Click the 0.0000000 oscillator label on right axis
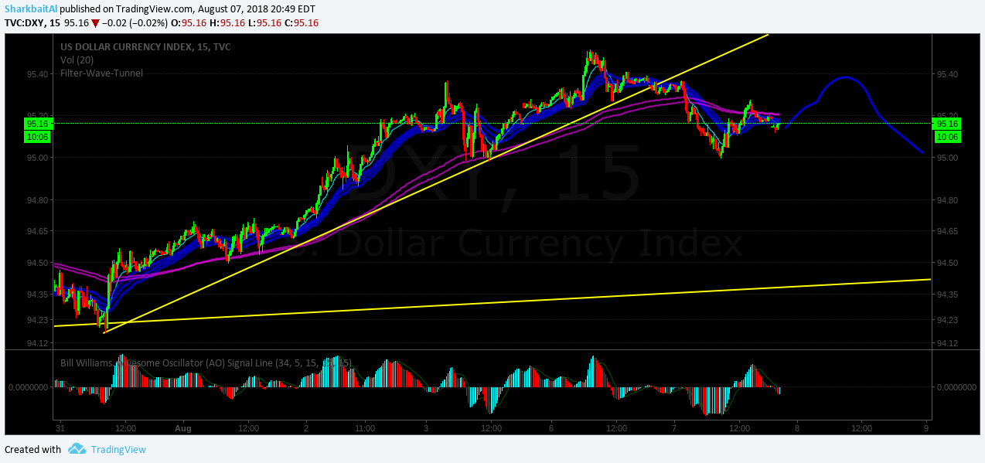This screenshot has width=985, height=463. click(955, 387)
